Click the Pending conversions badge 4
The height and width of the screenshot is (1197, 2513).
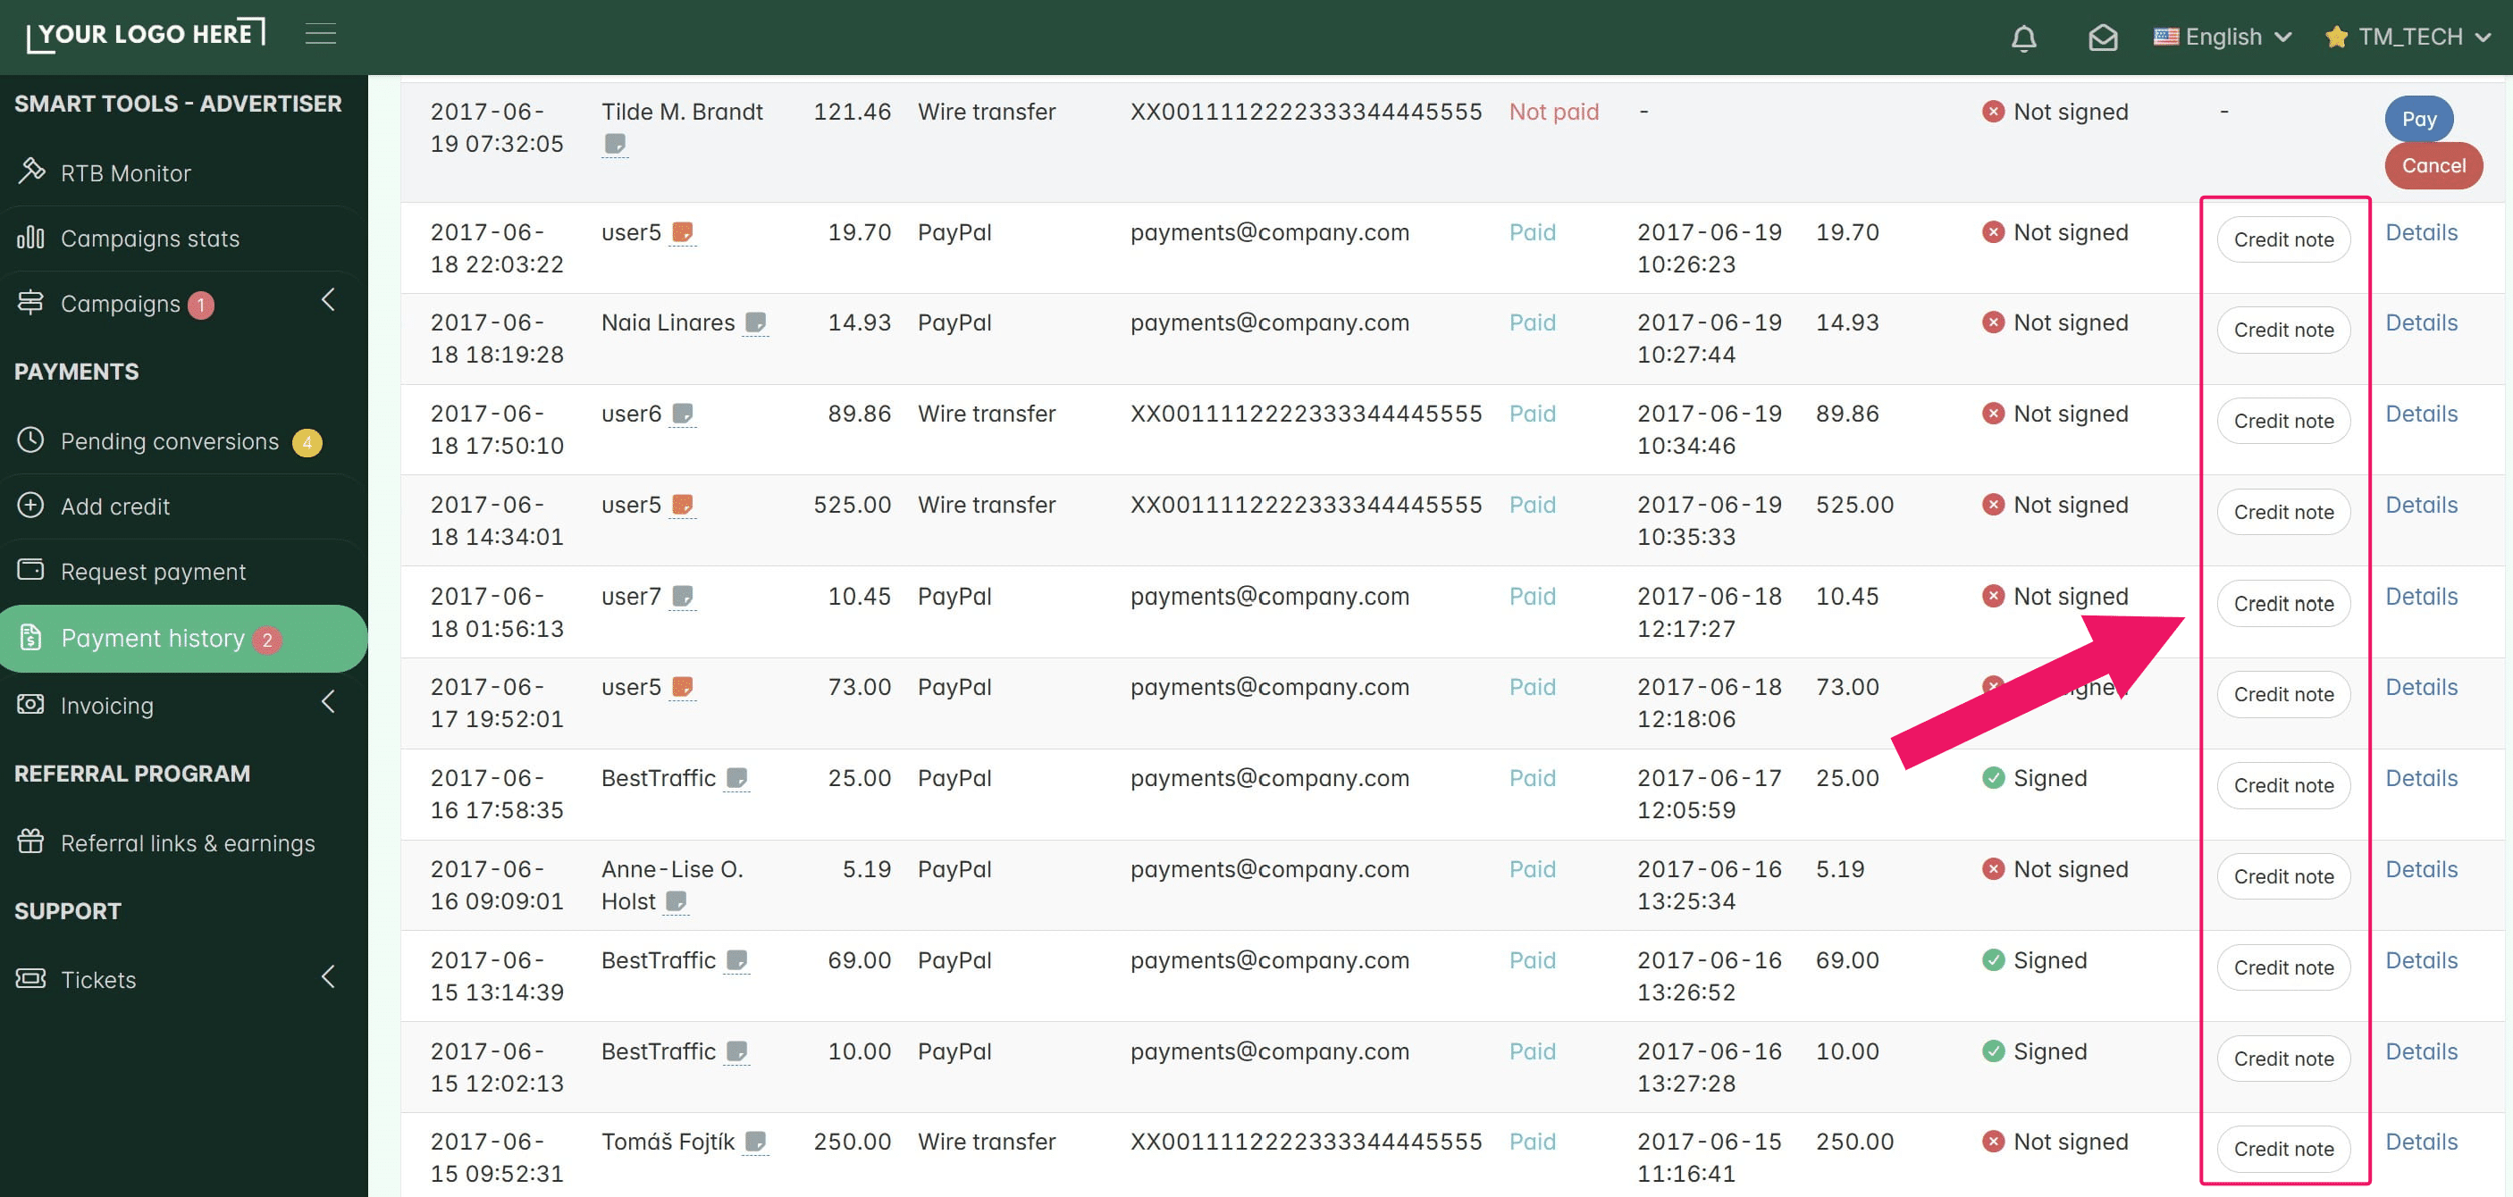click(307, 442)
